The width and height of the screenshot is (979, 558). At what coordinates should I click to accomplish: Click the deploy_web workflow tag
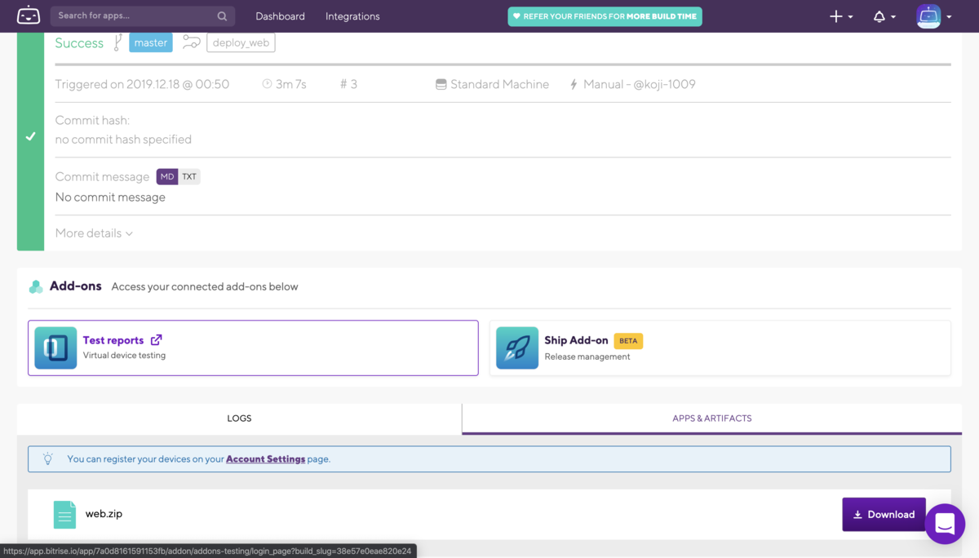click(241, 42)
